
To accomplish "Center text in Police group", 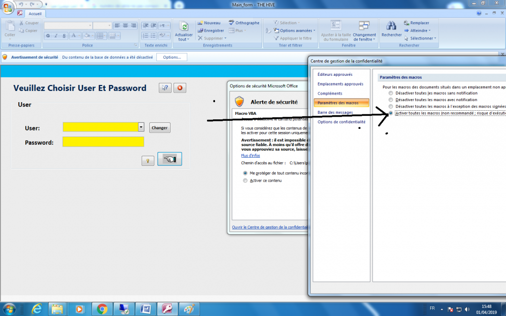I will (x=125, y=25).
